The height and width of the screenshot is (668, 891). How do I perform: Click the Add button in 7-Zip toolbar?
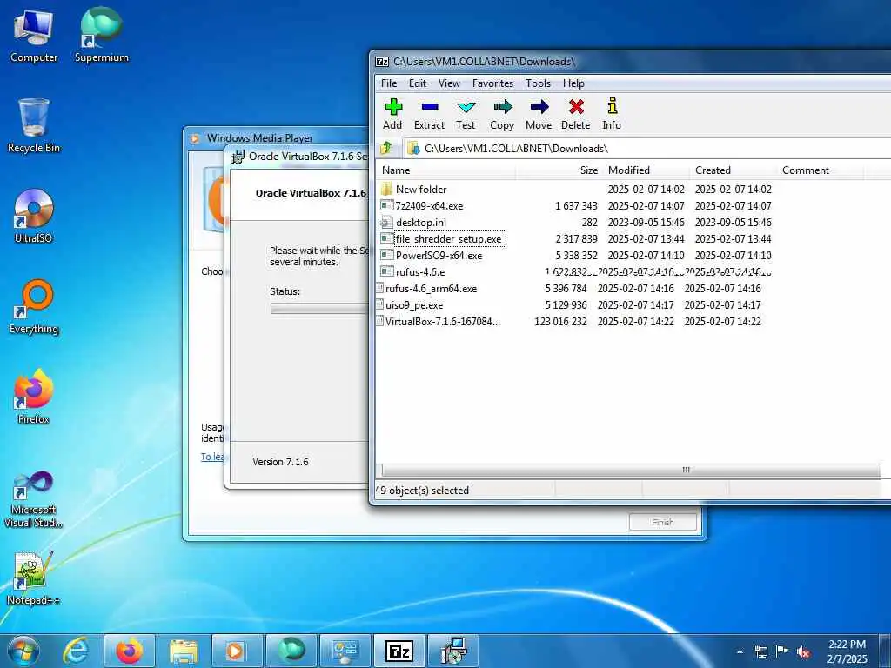[392, 114]
